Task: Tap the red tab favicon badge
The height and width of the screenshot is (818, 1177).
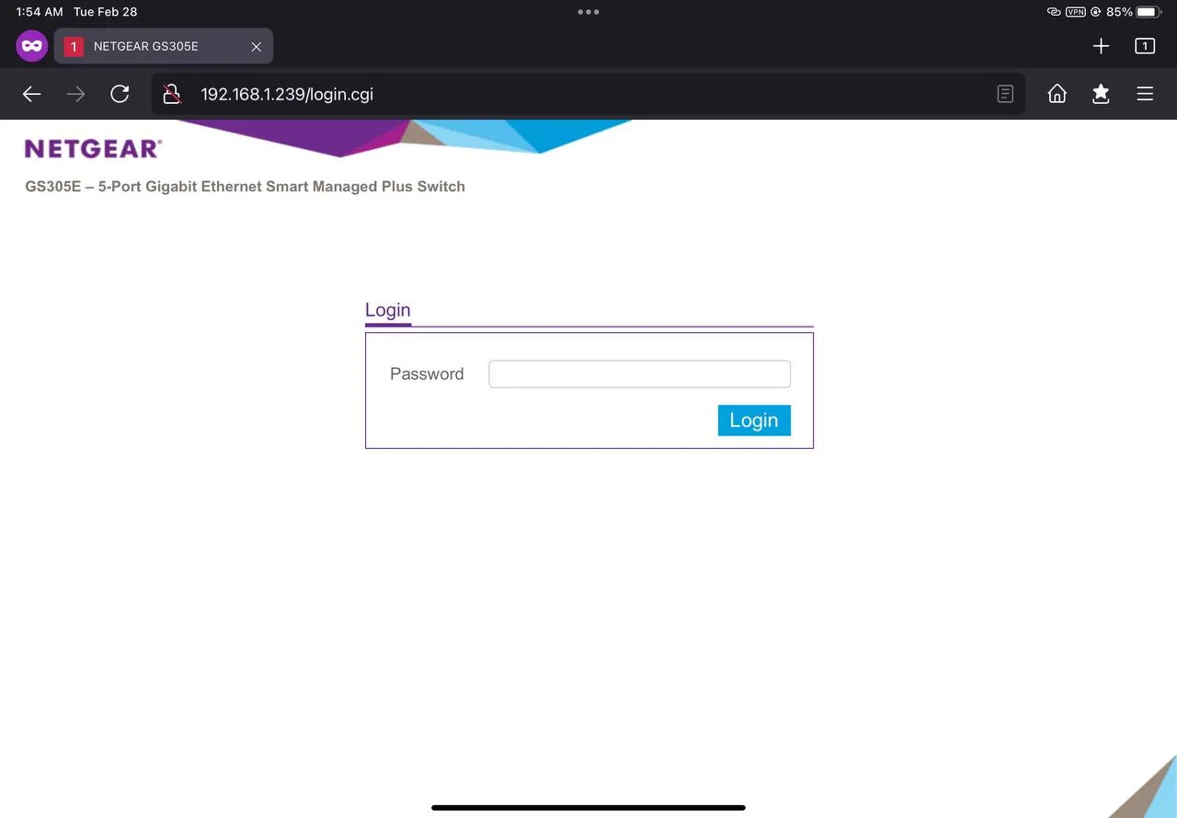Action: (74, 47)
